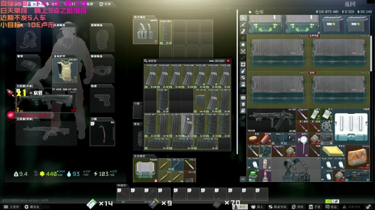Open 藏身处 hideout button

[32, 207]
